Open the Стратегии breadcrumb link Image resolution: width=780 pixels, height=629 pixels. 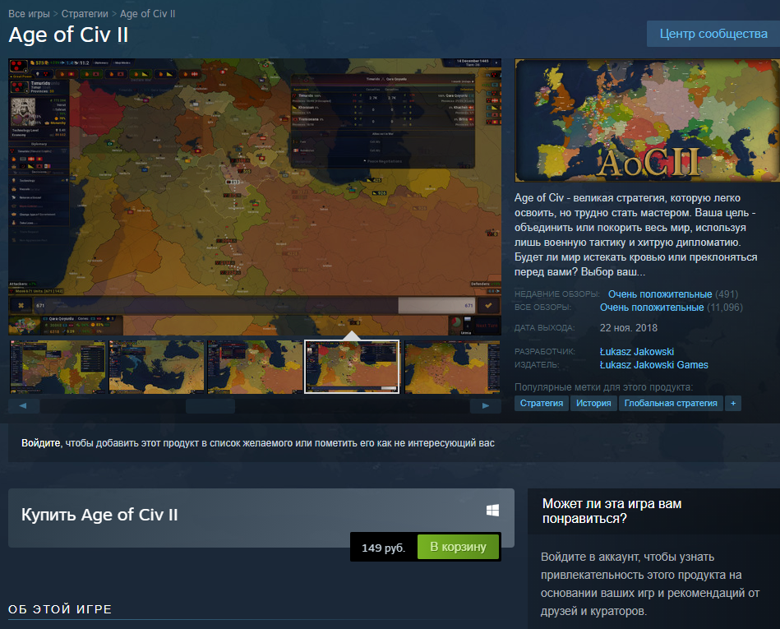point(85,14)
